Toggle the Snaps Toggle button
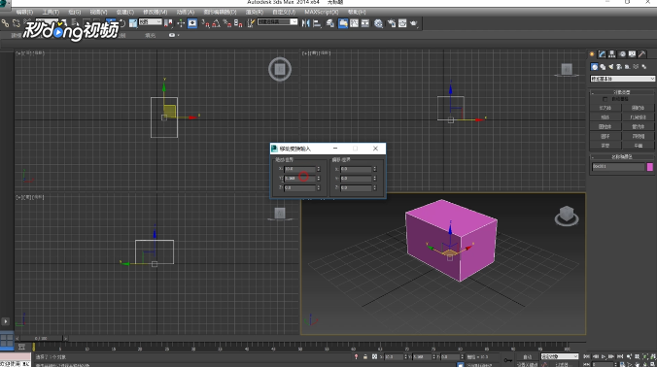This screenshot has width=657, height=367. click(205, 23)
